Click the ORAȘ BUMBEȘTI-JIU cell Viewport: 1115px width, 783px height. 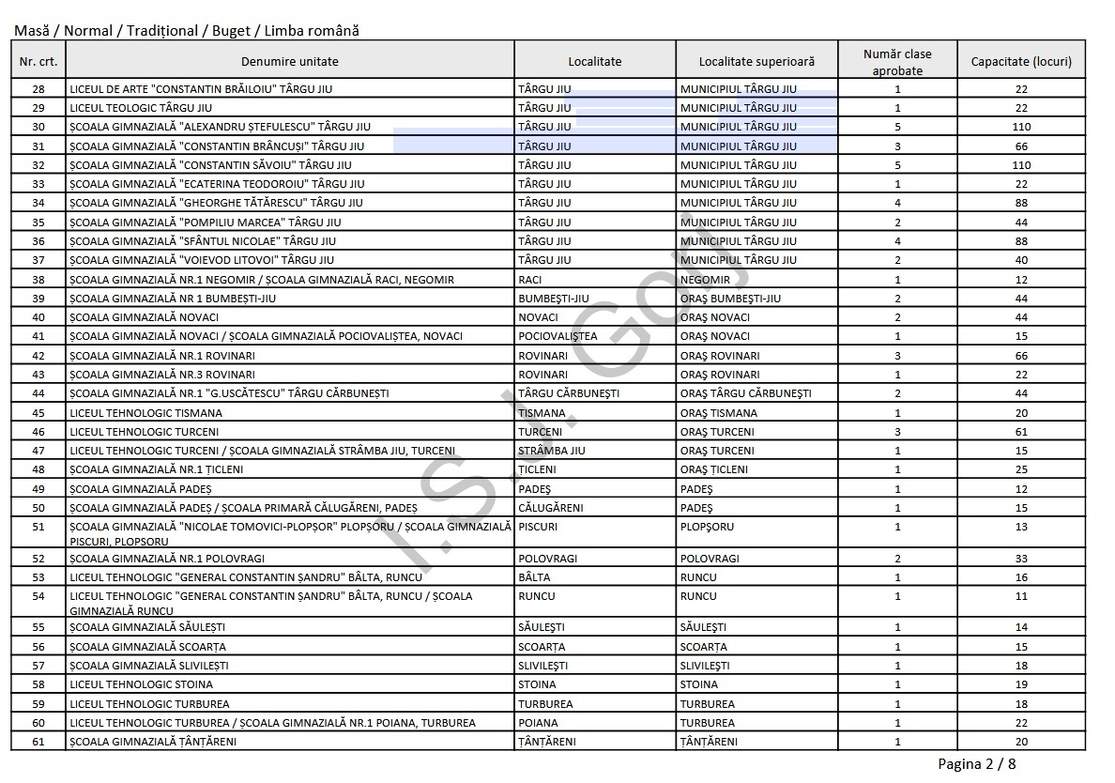tap(730, 299)
